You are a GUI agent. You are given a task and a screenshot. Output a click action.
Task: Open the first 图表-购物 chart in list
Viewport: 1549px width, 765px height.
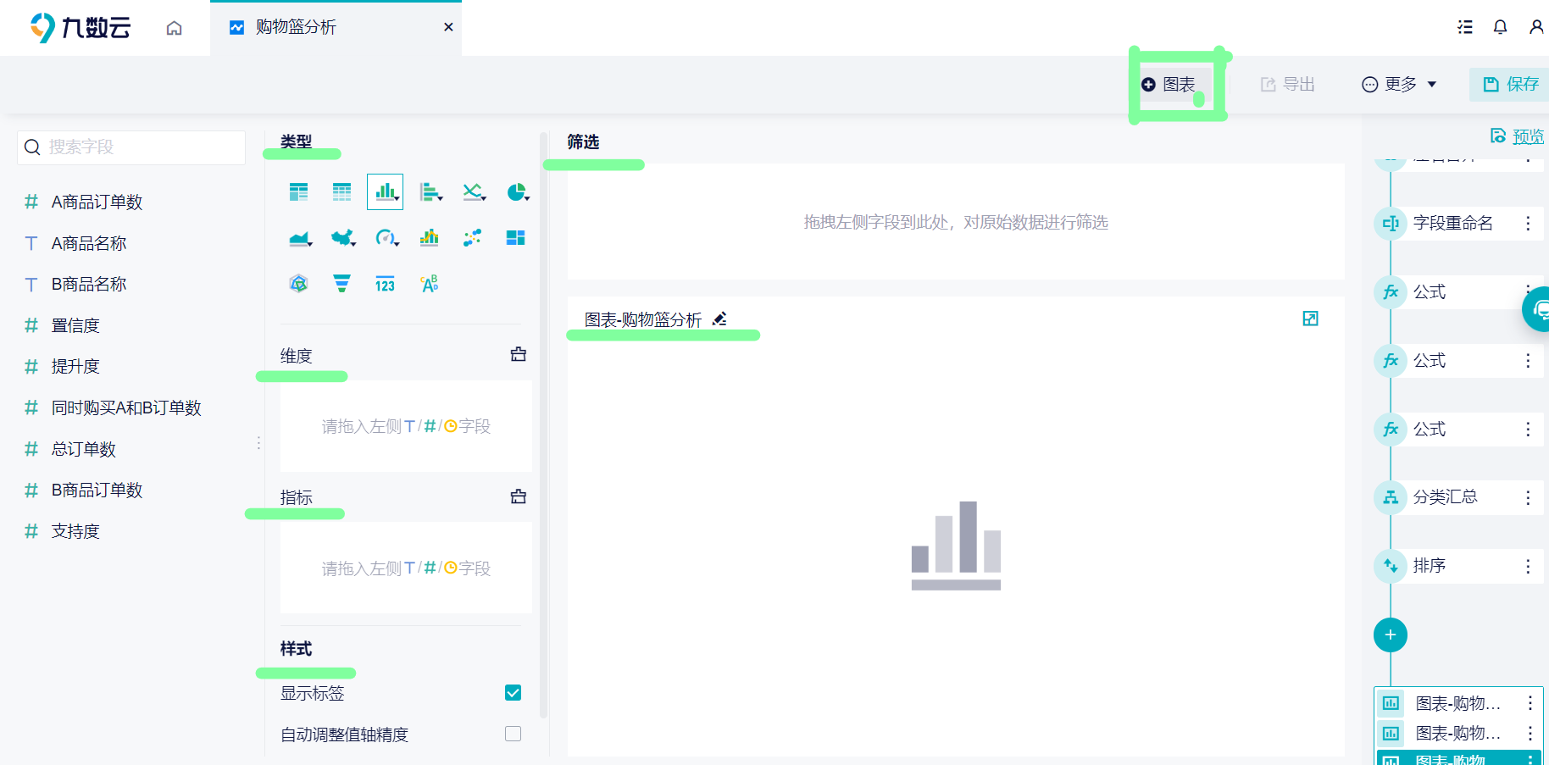1457,703
